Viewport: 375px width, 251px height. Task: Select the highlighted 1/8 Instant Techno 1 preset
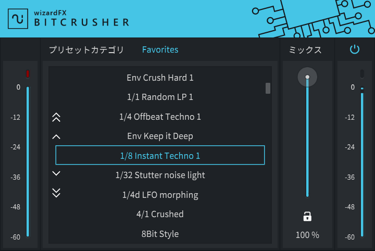click(x=160, y=155)
